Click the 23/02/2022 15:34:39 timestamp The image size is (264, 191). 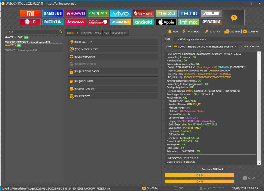(245, 188)
